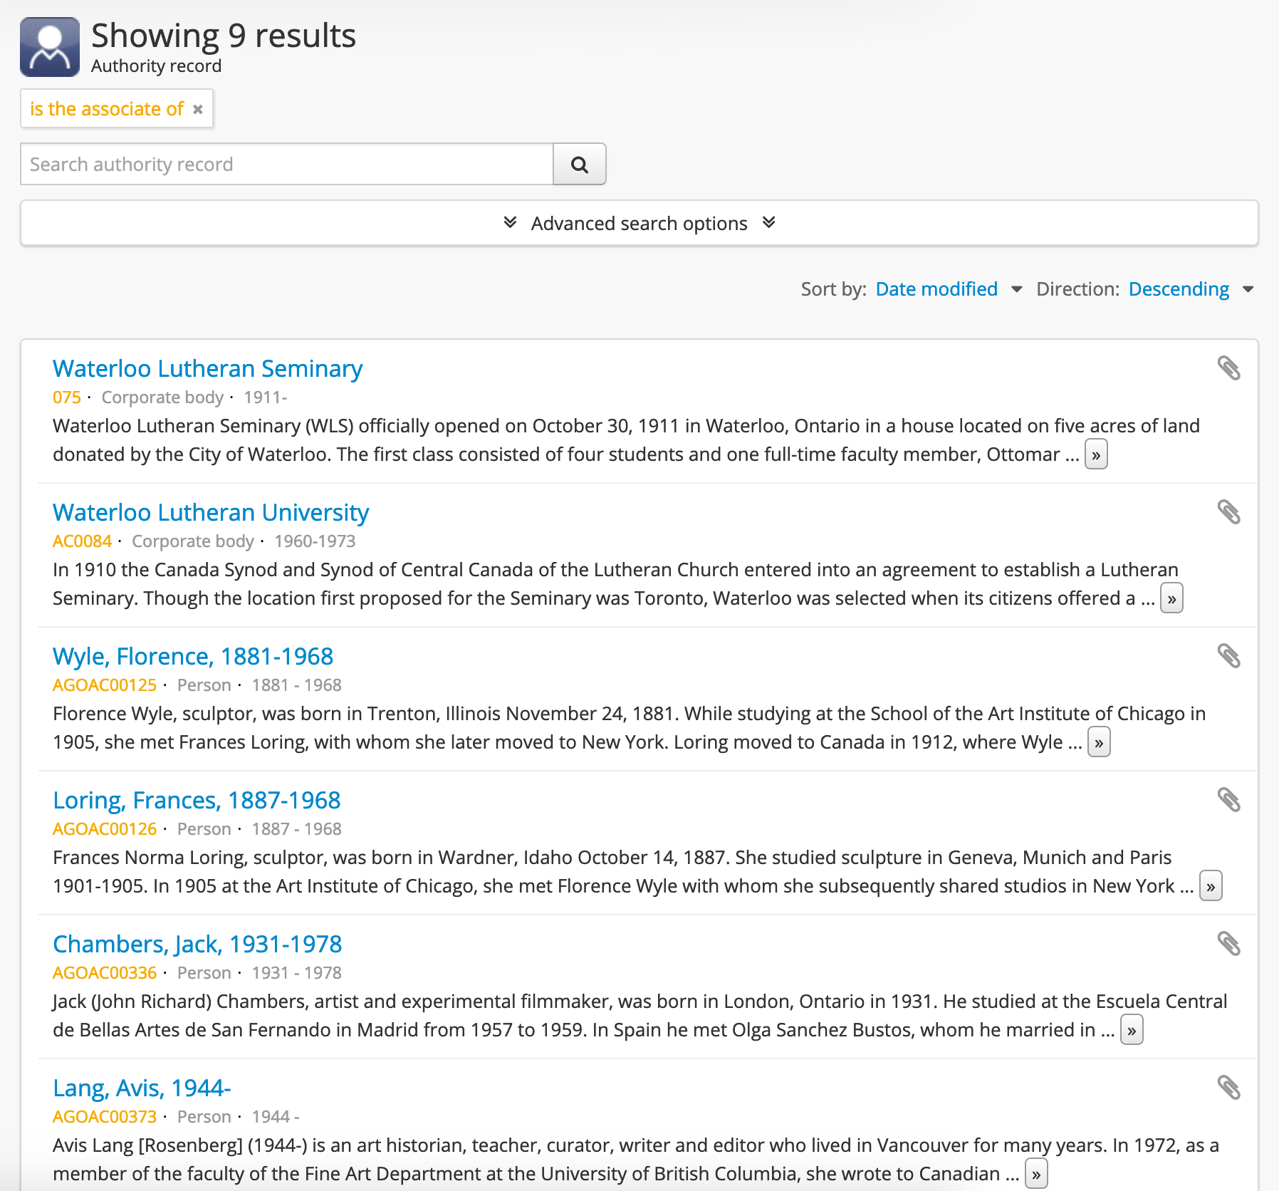Click the search magnifier button

579,165
